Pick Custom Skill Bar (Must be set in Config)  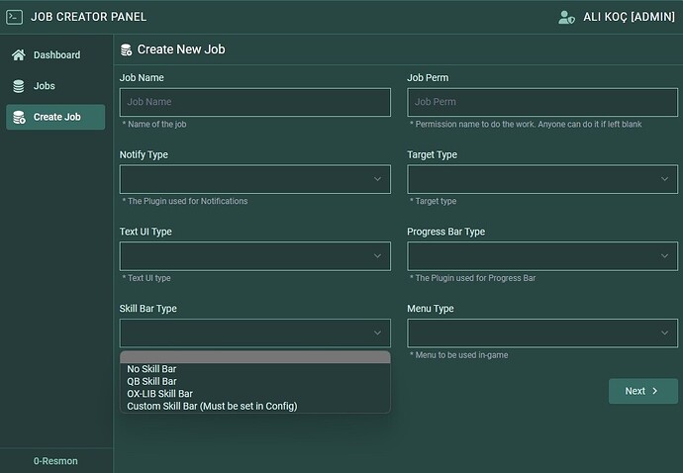click(254, 406)
